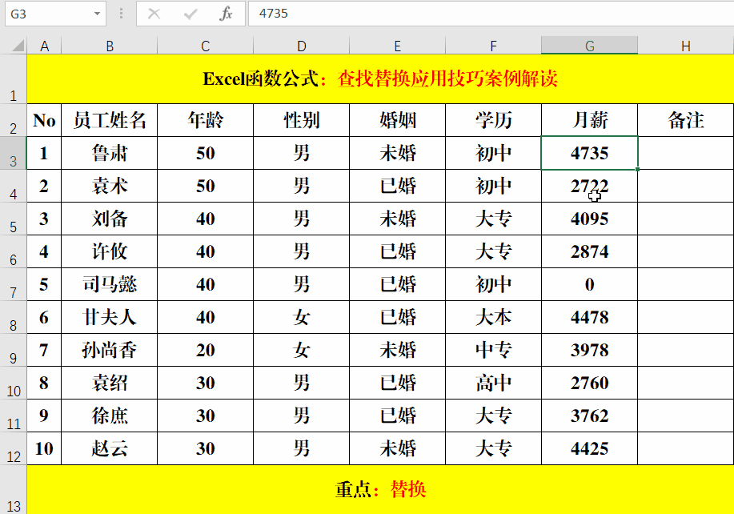This screenshot has width=734, height=514.
Task: Select salary cell showing 0
Action: (x=589, y=284)
